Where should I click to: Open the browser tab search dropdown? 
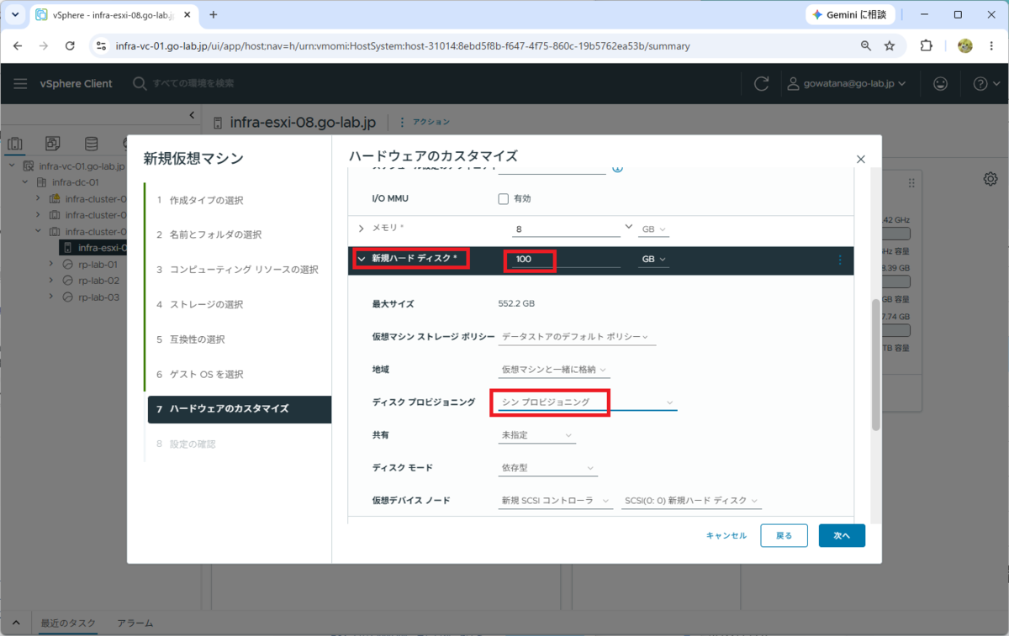[x=15, y=15]
